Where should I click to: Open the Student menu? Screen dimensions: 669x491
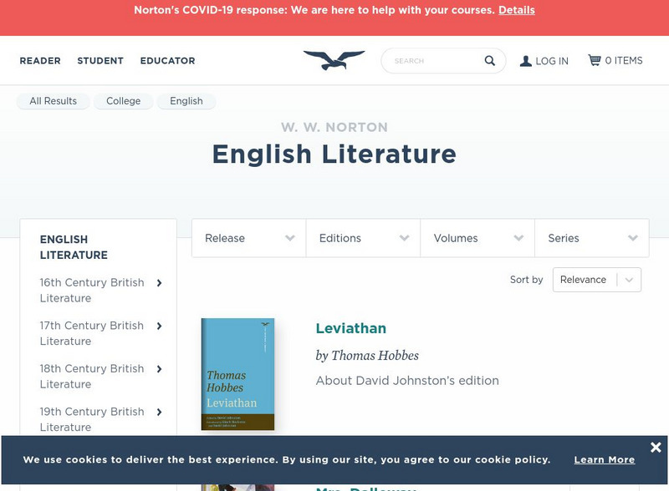[100, 61]
